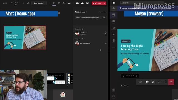Select slide 20 thumbnail in filmstrip
The height and width of the screenshot is (100, 178).
pyautogui.click(x=70, y=79)
